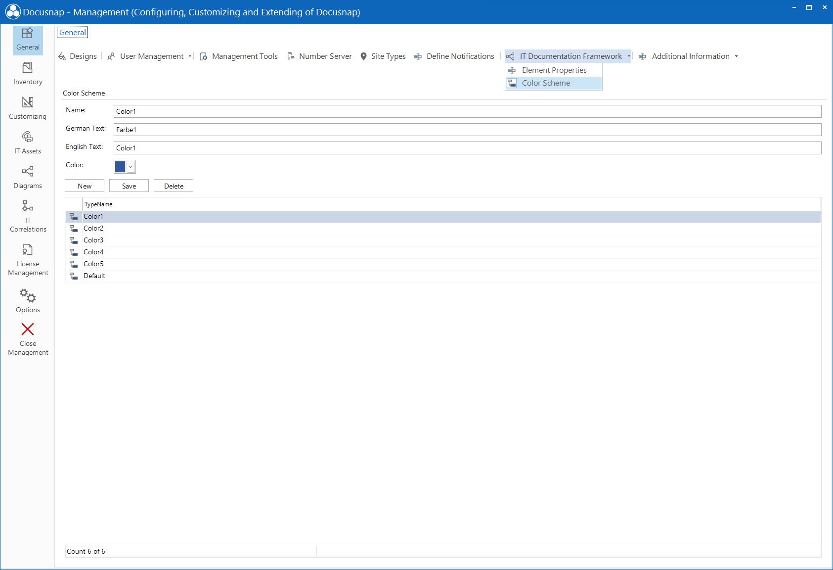833x570 pixels.
Task: Select the Color3 row in list
Action: pos(443,240)
